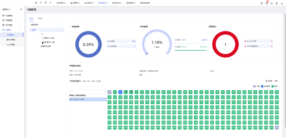Click the search icon in IP search box
This screenshot has height=138, width=286.
coord(105,92)
